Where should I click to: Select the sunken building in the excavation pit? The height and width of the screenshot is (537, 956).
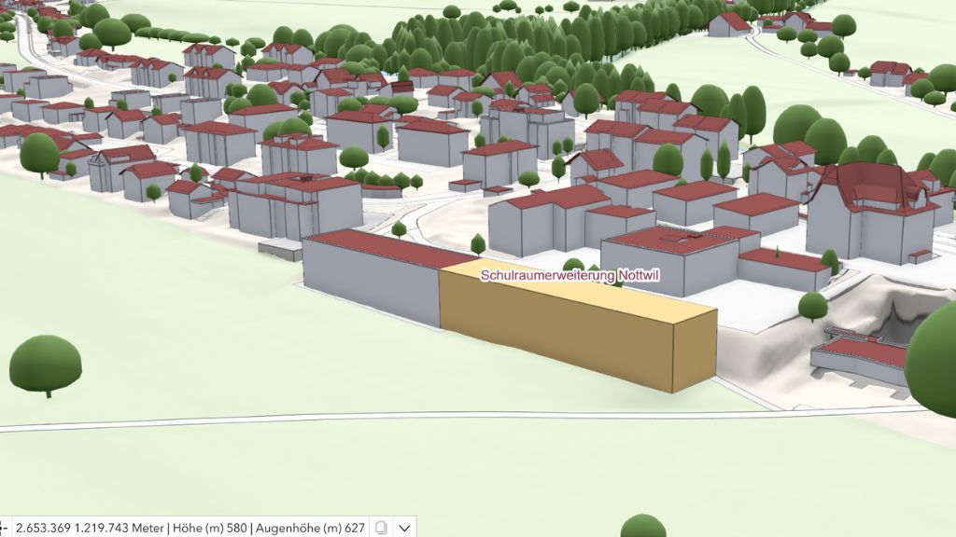click(859, 356)
